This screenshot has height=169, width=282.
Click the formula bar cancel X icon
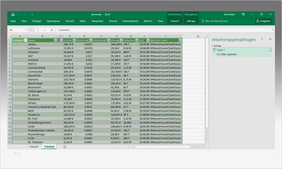click(x=38, y=30)
